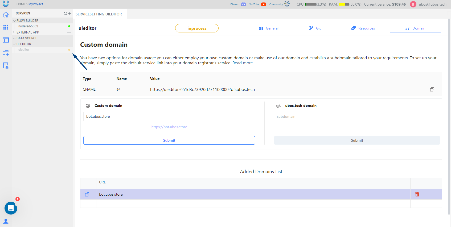Click the custom domain input field
Image resolution: width=451 pixels, height=227 pixels.
tap(169, 116)
